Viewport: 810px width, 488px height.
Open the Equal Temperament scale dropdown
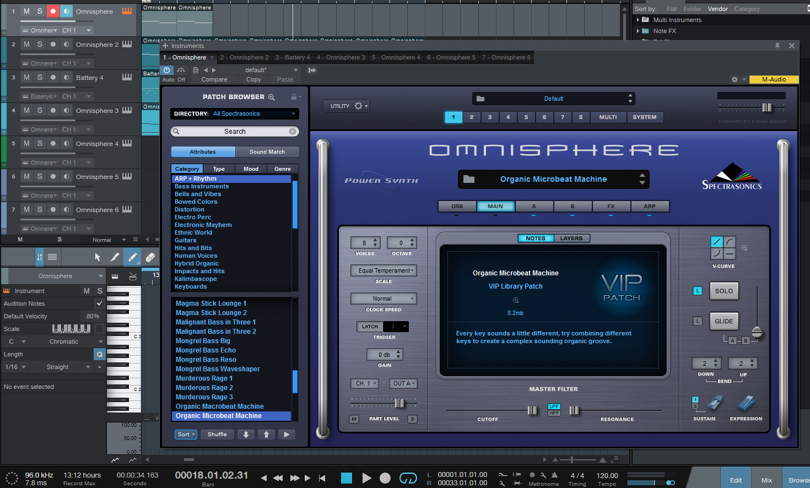[x=384, y=270]
